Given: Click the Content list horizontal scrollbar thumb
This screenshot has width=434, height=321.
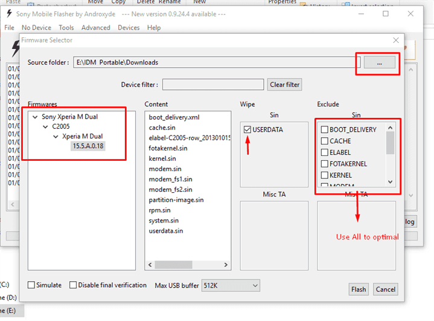Looking at the screenshot, I should tap(173, 265).
